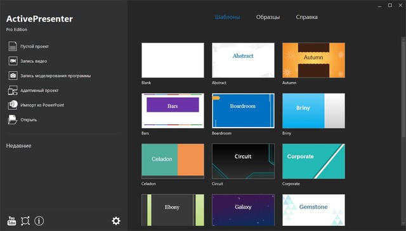406x231 pixels.
Task: Open settings via the gear icon
Action: 115,221
